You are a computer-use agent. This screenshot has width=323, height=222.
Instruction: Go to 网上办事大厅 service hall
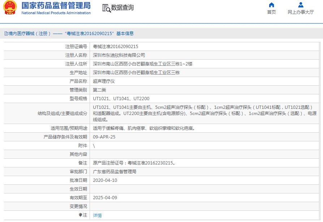[x=301, y=12]
